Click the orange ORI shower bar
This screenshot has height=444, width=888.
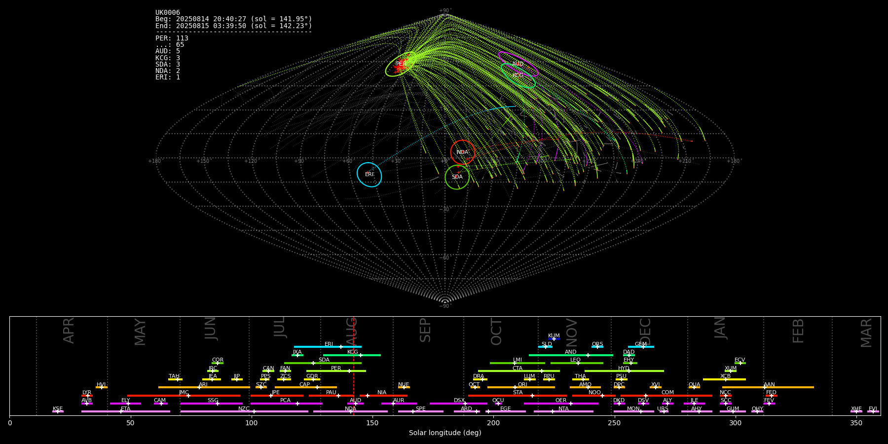click(521, 387)
